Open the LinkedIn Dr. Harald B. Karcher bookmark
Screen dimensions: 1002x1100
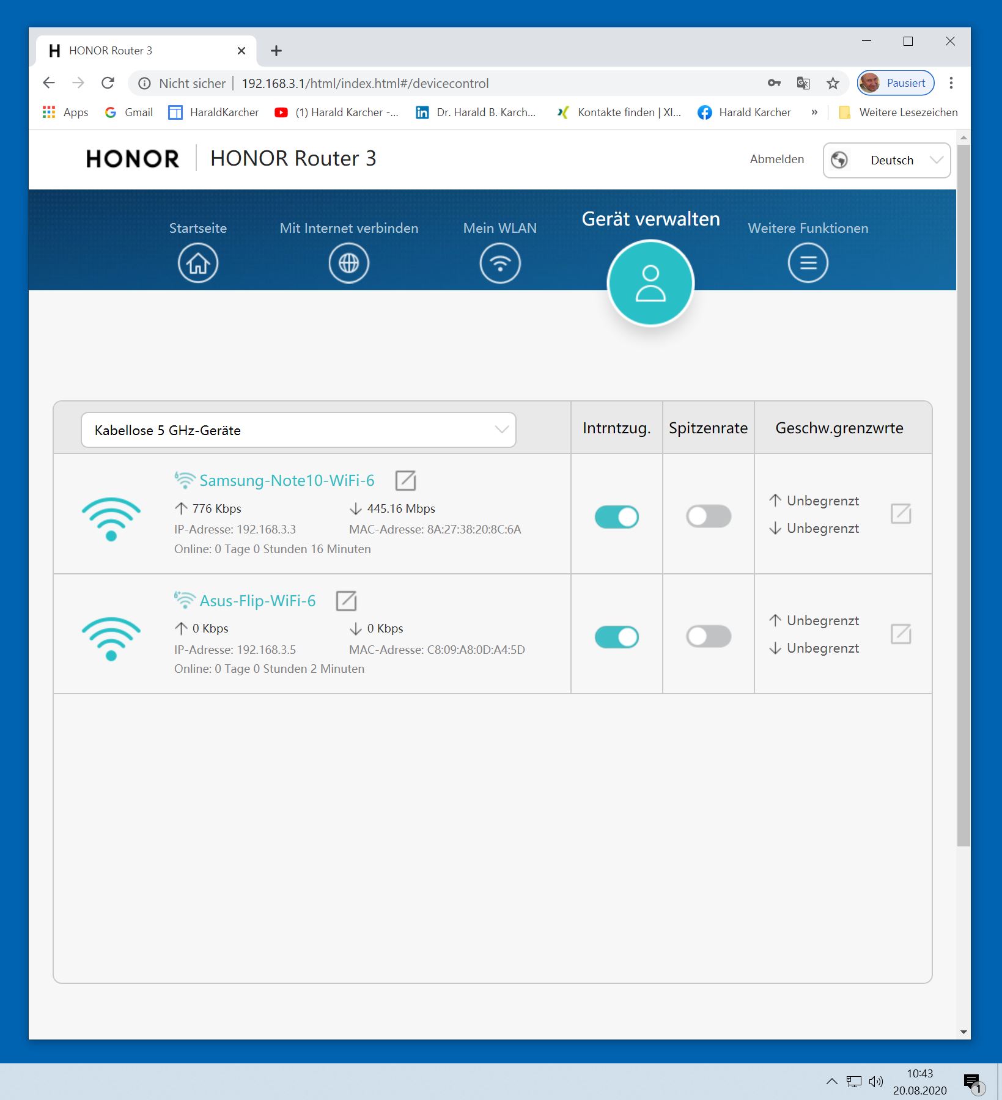(x=476, y=112)
